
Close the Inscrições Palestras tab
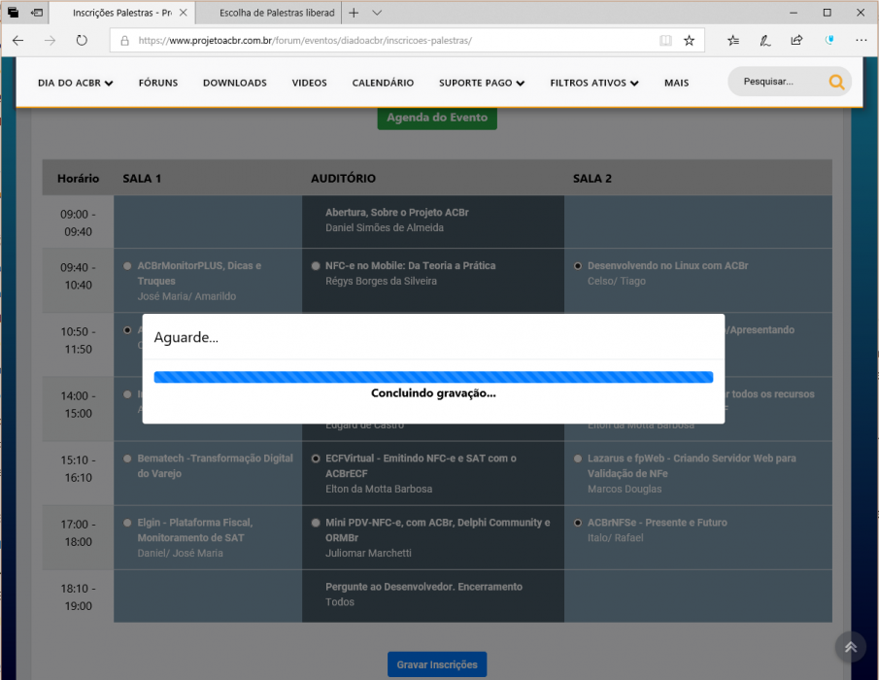pos(184,13)
